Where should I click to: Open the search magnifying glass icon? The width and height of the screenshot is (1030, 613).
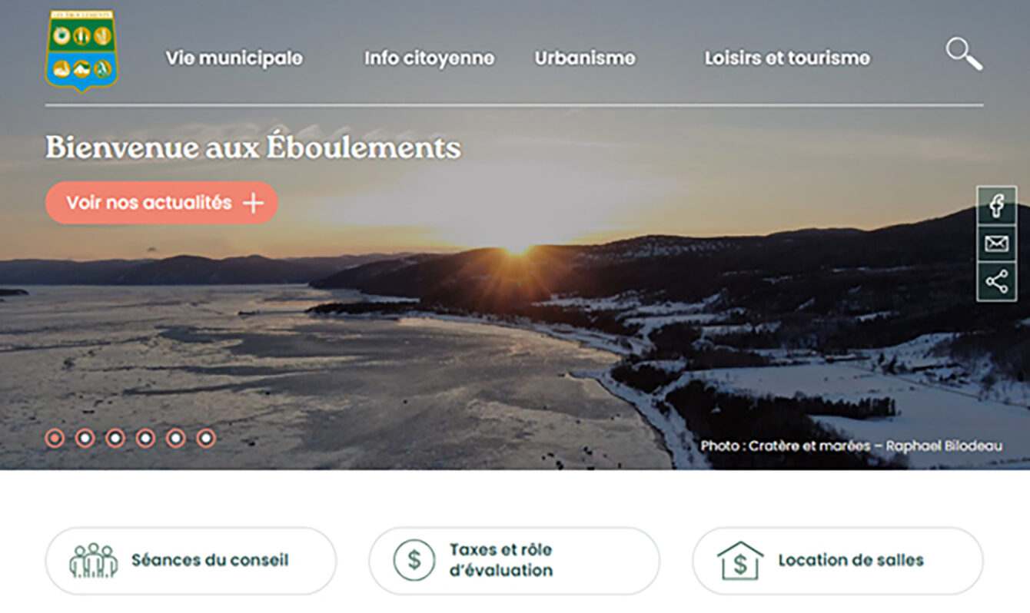[964, 55]
